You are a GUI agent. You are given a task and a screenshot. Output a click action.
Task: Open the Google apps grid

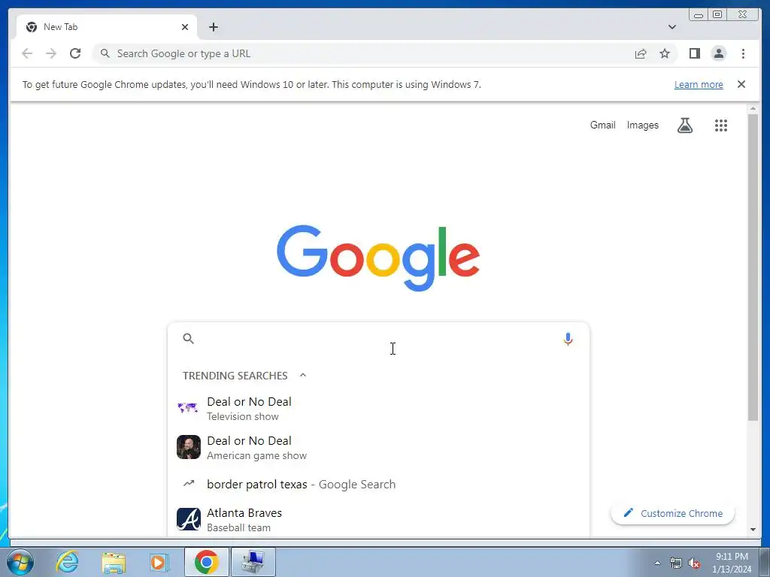click(x=720, y=125)
